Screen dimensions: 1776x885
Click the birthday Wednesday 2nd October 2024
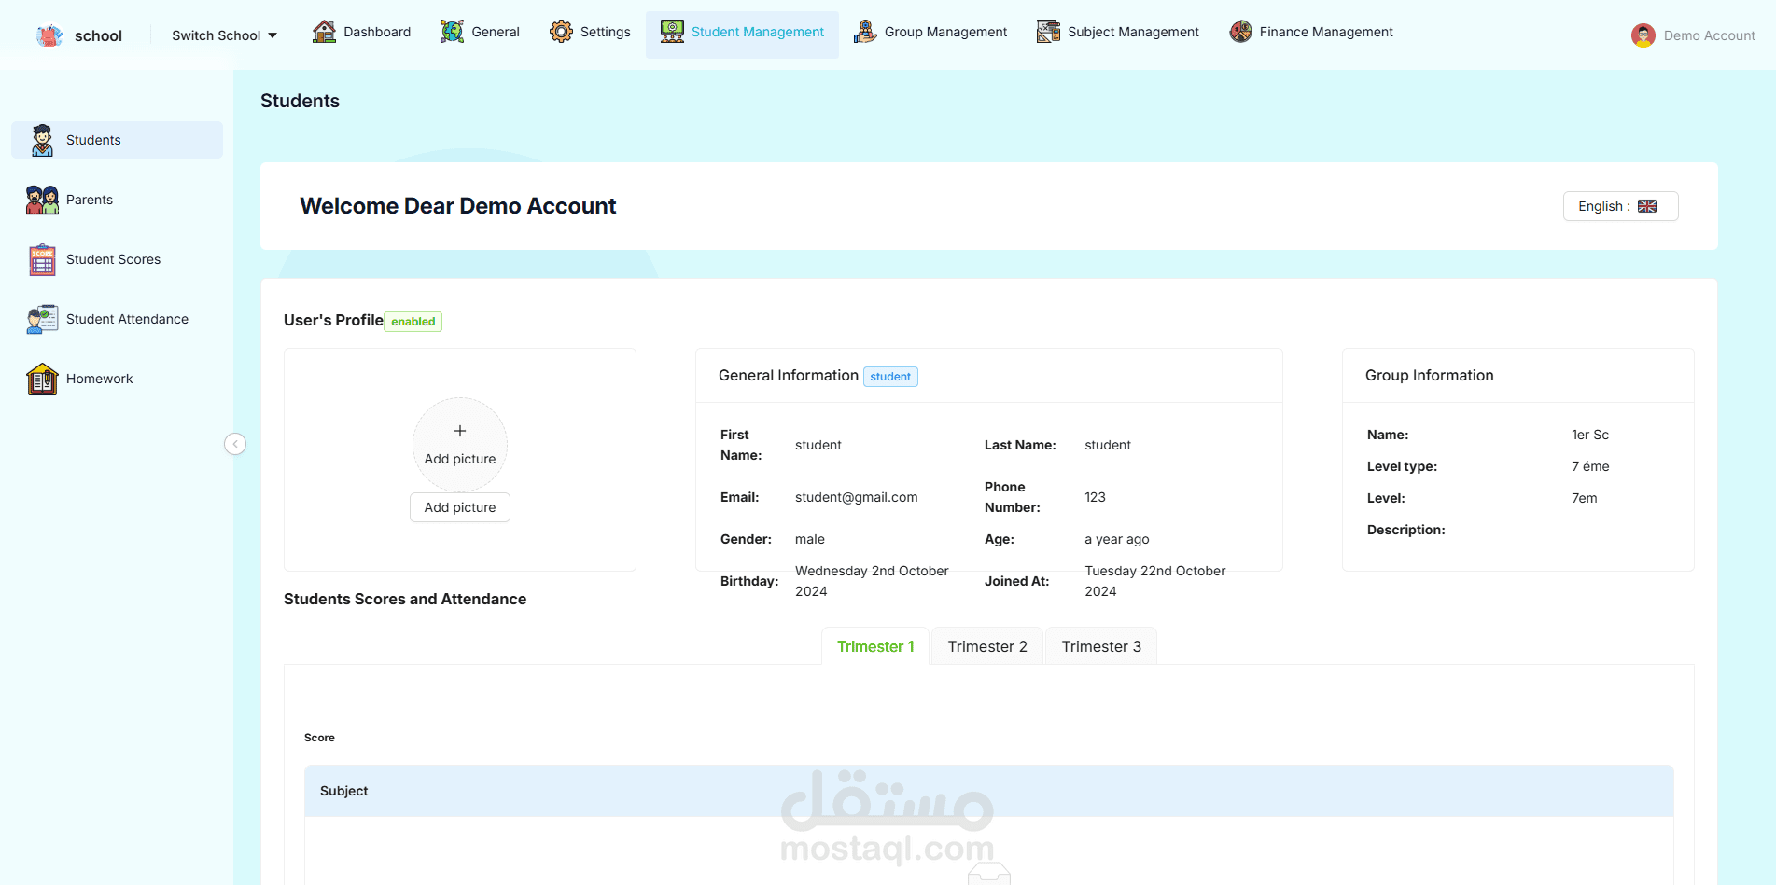click(x=872, y=581)
